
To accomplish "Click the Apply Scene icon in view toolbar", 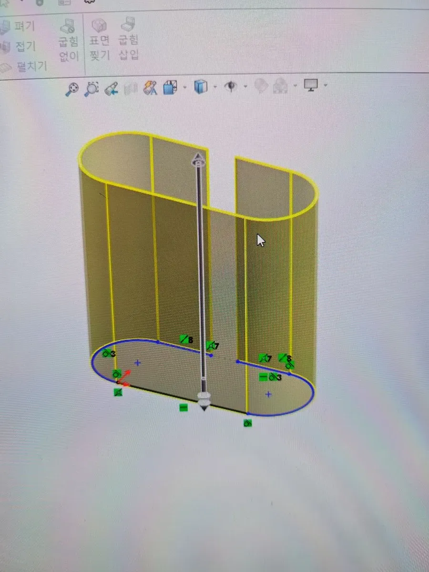I will 282,86.
